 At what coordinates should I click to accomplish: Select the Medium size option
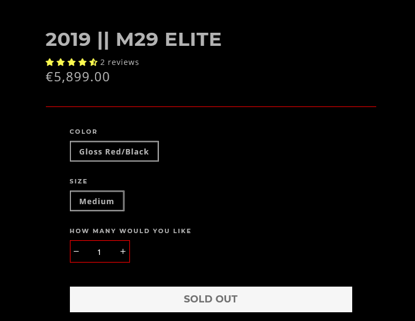(97, 201)
